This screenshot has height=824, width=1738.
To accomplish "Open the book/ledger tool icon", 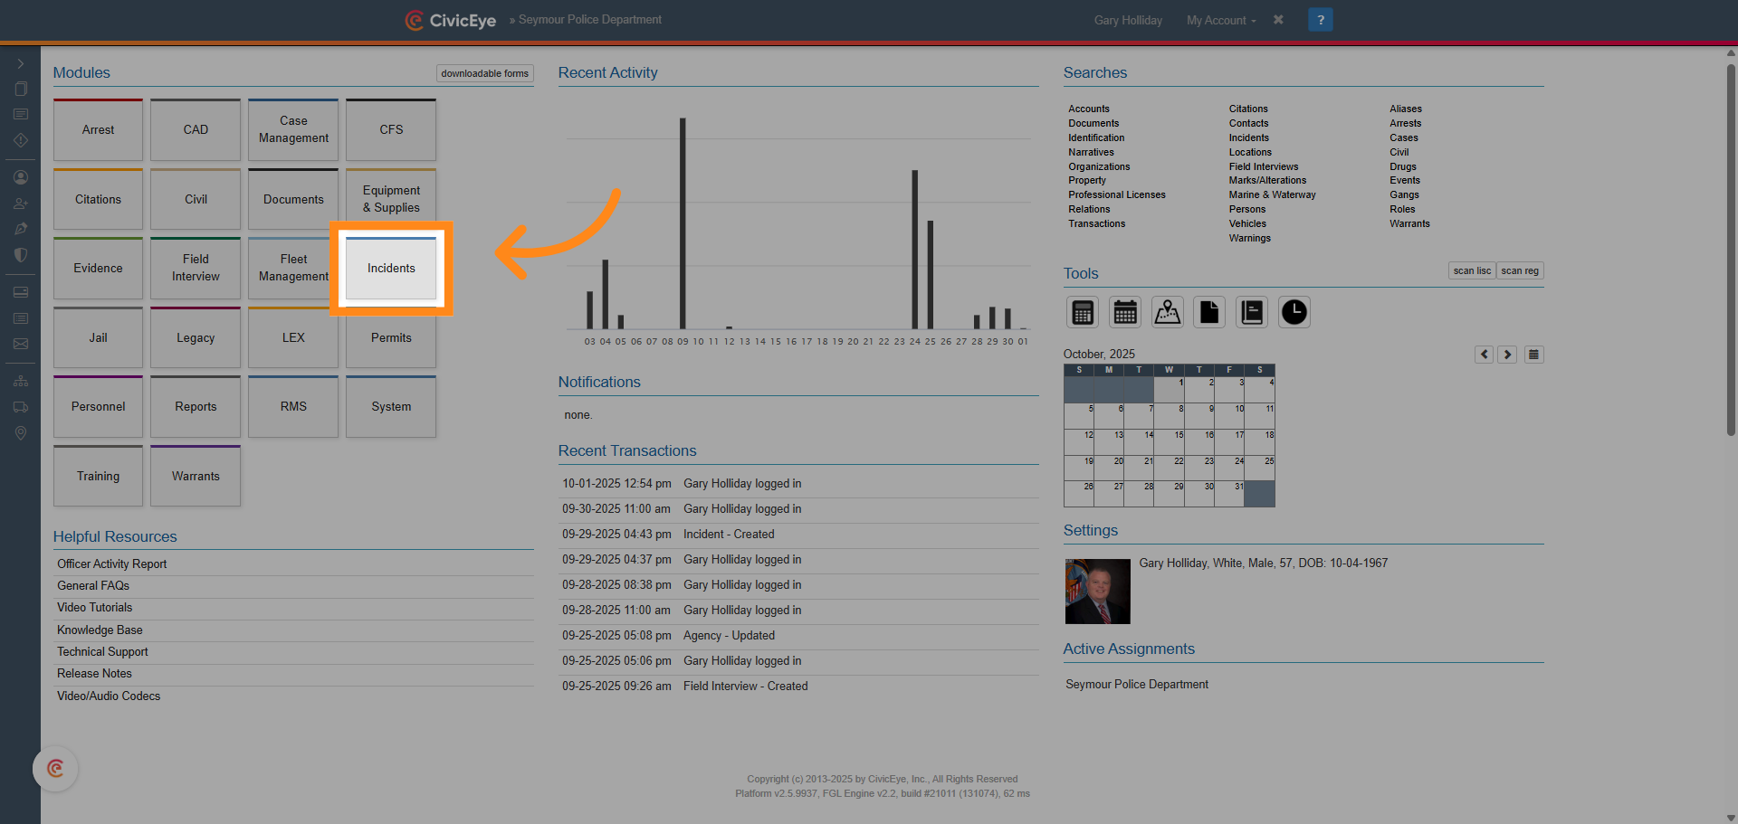I will 1252,312.
